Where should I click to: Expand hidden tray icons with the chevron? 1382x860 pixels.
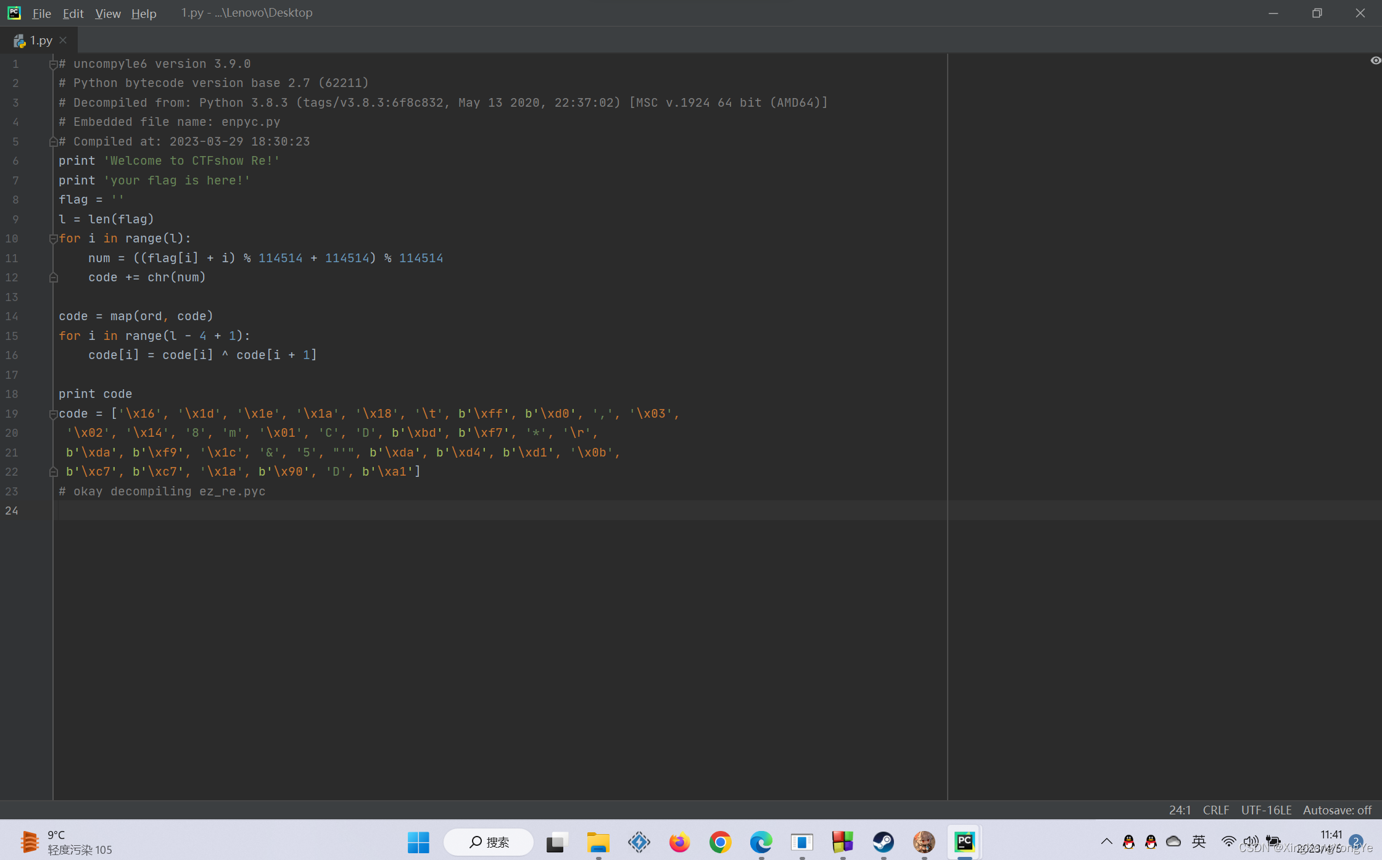pos(1106,841)
